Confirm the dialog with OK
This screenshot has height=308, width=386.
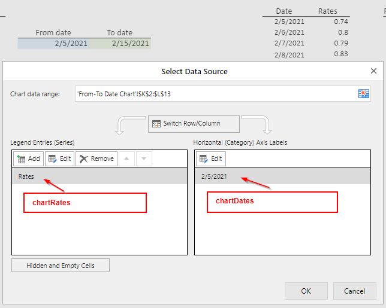306,291
